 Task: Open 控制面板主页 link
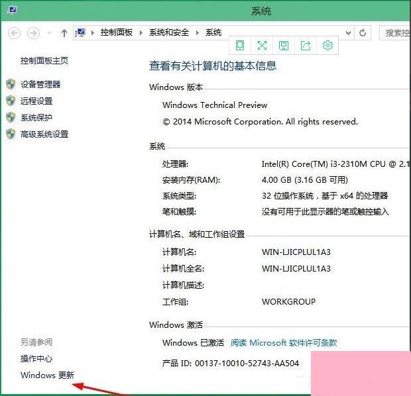pos(44,61)
